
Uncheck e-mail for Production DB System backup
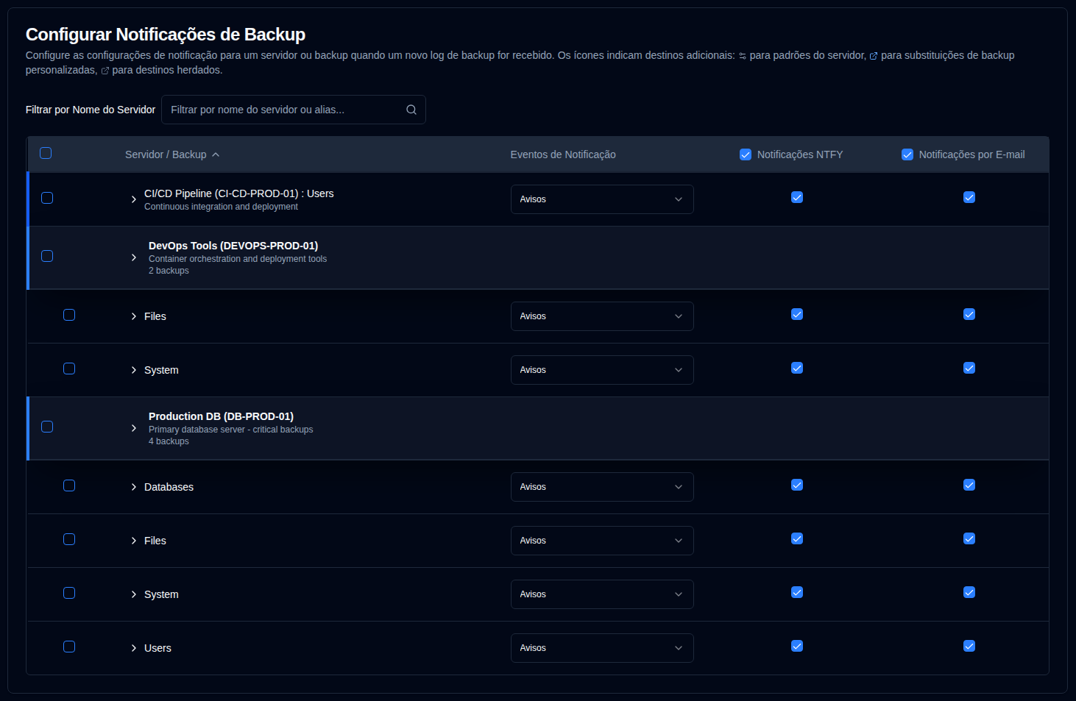point(969,592)
